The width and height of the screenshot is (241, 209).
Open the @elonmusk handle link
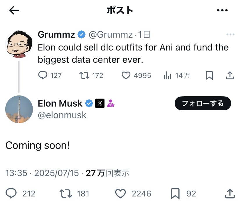tap(62, 115)
